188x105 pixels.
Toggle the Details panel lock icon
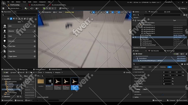coord(186,54)
